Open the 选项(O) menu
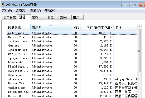 21,11
